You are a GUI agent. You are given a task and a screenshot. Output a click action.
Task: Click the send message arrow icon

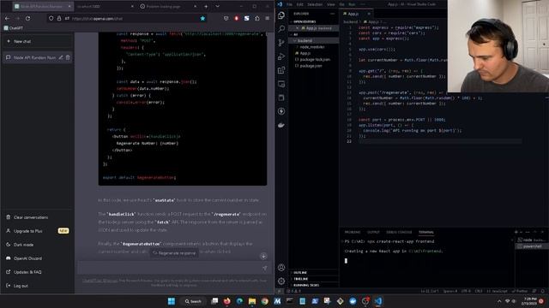(x=265, y=268)
